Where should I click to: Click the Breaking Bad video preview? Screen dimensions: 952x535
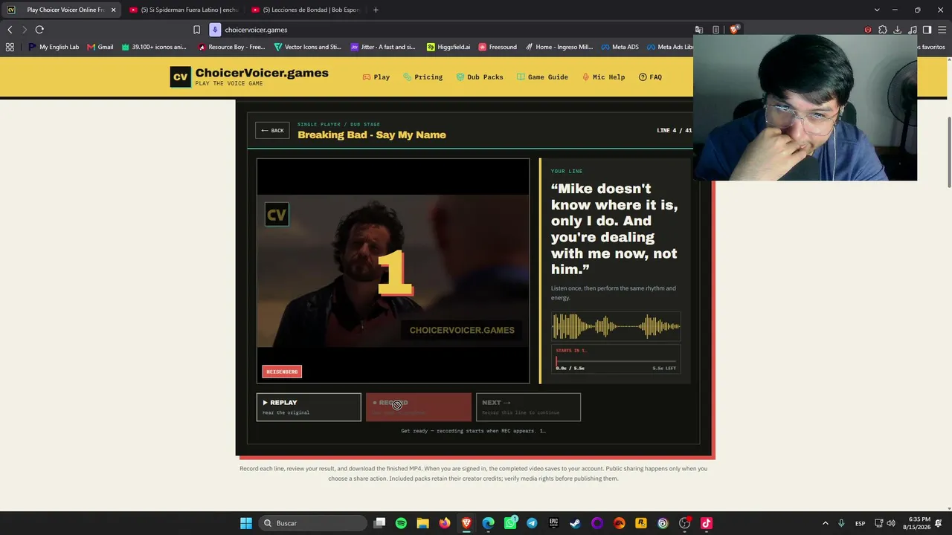(393, 271)
